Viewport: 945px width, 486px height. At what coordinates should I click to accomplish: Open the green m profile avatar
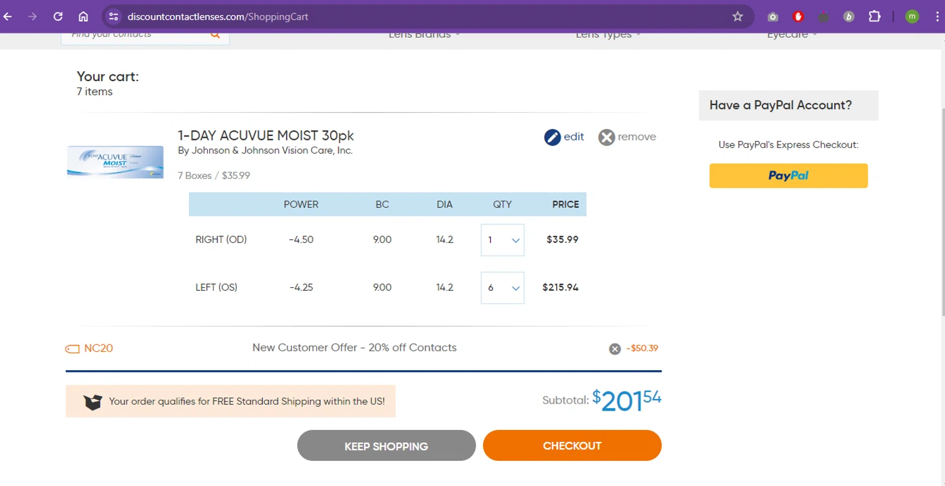(x=912, y=16)
